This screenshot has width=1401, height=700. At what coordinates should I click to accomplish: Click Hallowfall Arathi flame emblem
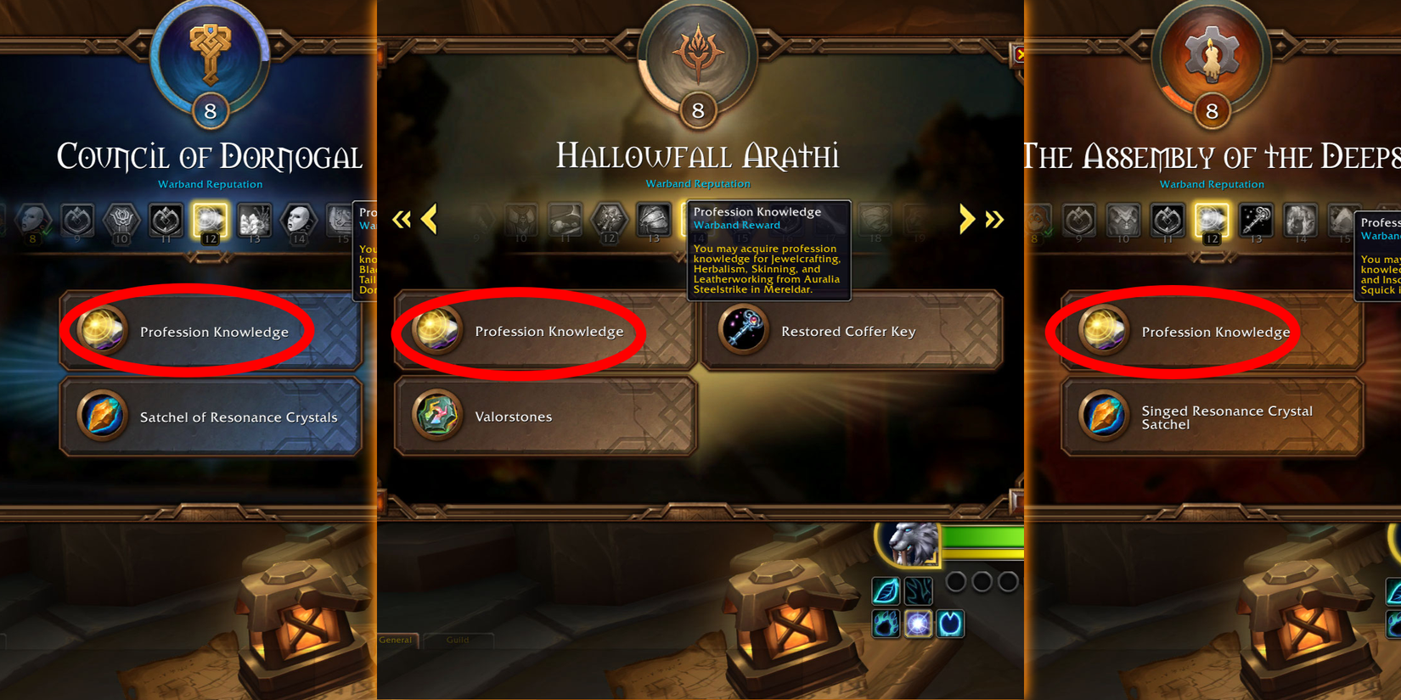click(x=697, y=53)
